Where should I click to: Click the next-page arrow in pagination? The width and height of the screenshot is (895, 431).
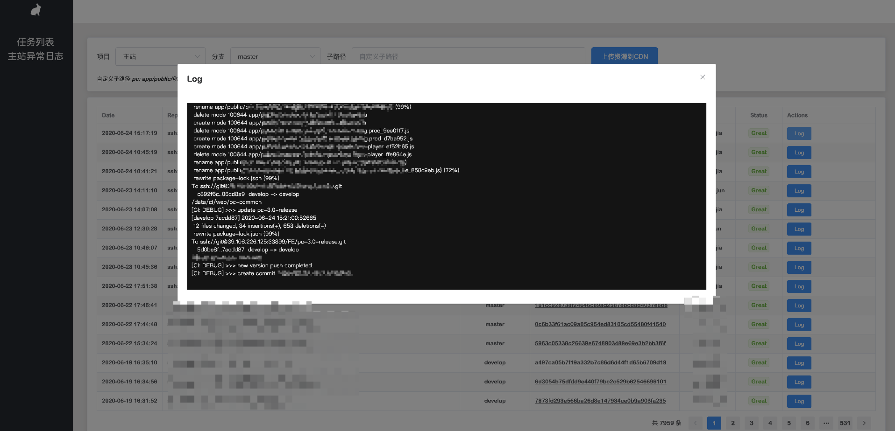pos(865,423)
